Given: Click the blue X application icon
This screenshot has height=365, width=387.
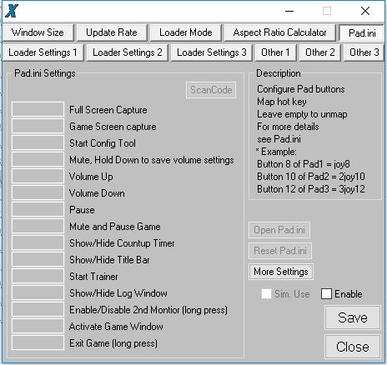Looking at the screenshot, I should point(12,11).
